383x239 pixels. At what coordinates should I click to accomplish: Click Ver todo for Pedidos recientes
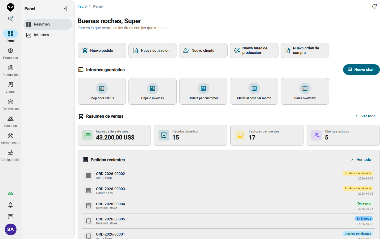pyautogui.click(x=361, y=160)
